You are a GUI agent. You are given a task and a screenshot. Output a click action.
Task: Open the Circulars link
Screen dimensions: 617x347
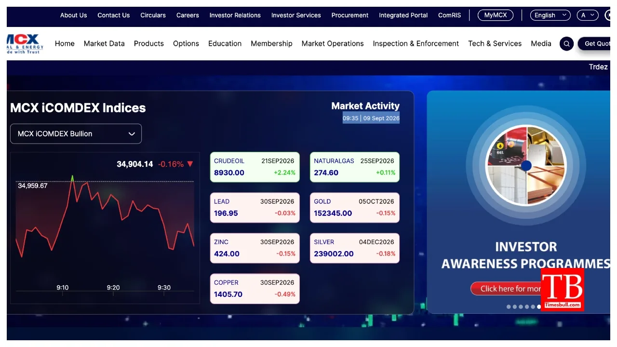pos(153,15)
